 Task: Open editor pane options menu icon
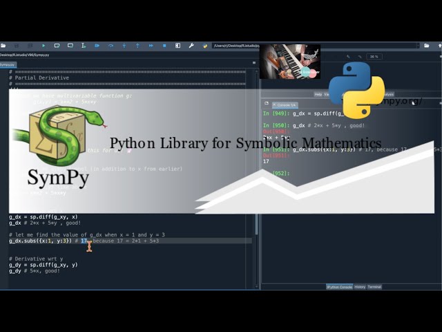(x=254, y=63)
